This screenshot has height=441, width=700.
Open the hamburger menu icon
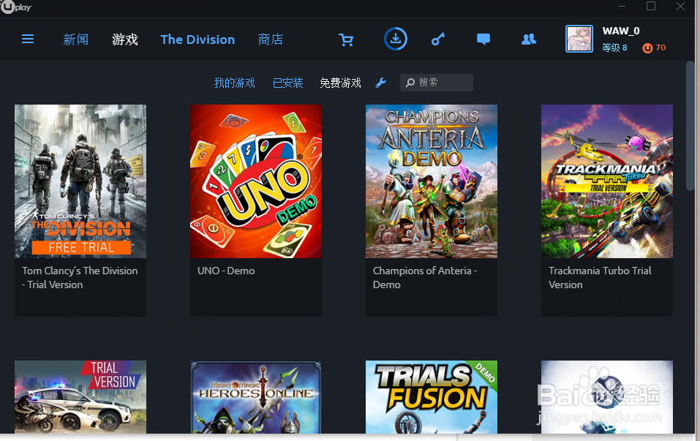tap(28, 39)
